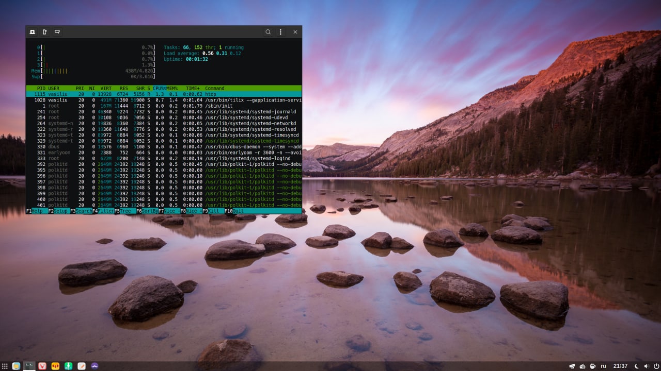Select the polkitd row with PID 401
The image size is (661, 371).
pos(164,205)
